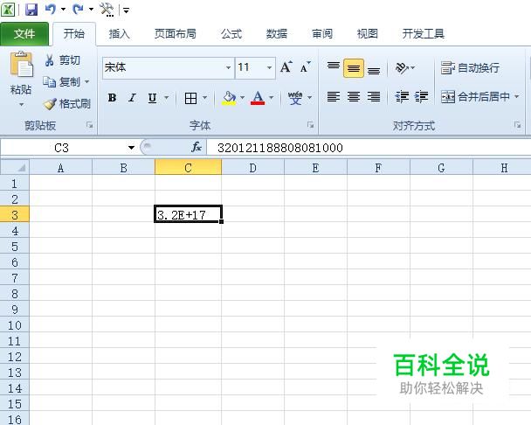Click the Excel application icon
The width and height of the screenshot is (531, 425).
coord(8,10)
